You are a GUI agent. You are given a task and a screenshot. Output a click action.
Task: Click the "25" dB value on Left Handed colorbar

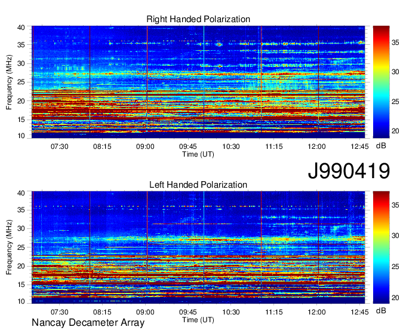(395, 267)
